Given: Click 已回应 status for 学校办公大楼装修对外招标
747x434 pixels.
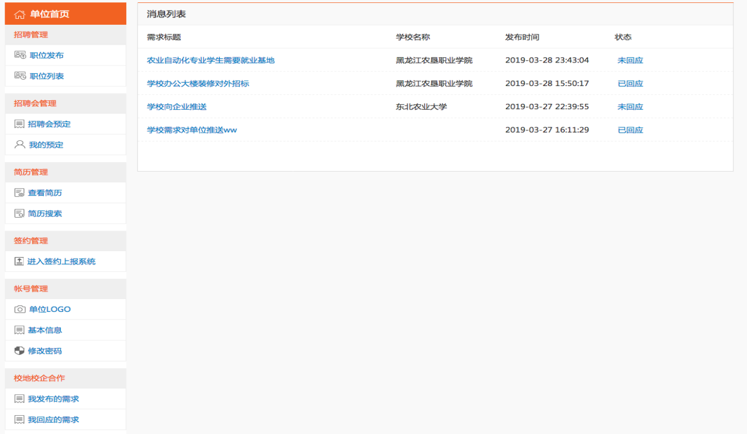Looking at the screenshot, I should pyautogui.click(x=630, y=84).
